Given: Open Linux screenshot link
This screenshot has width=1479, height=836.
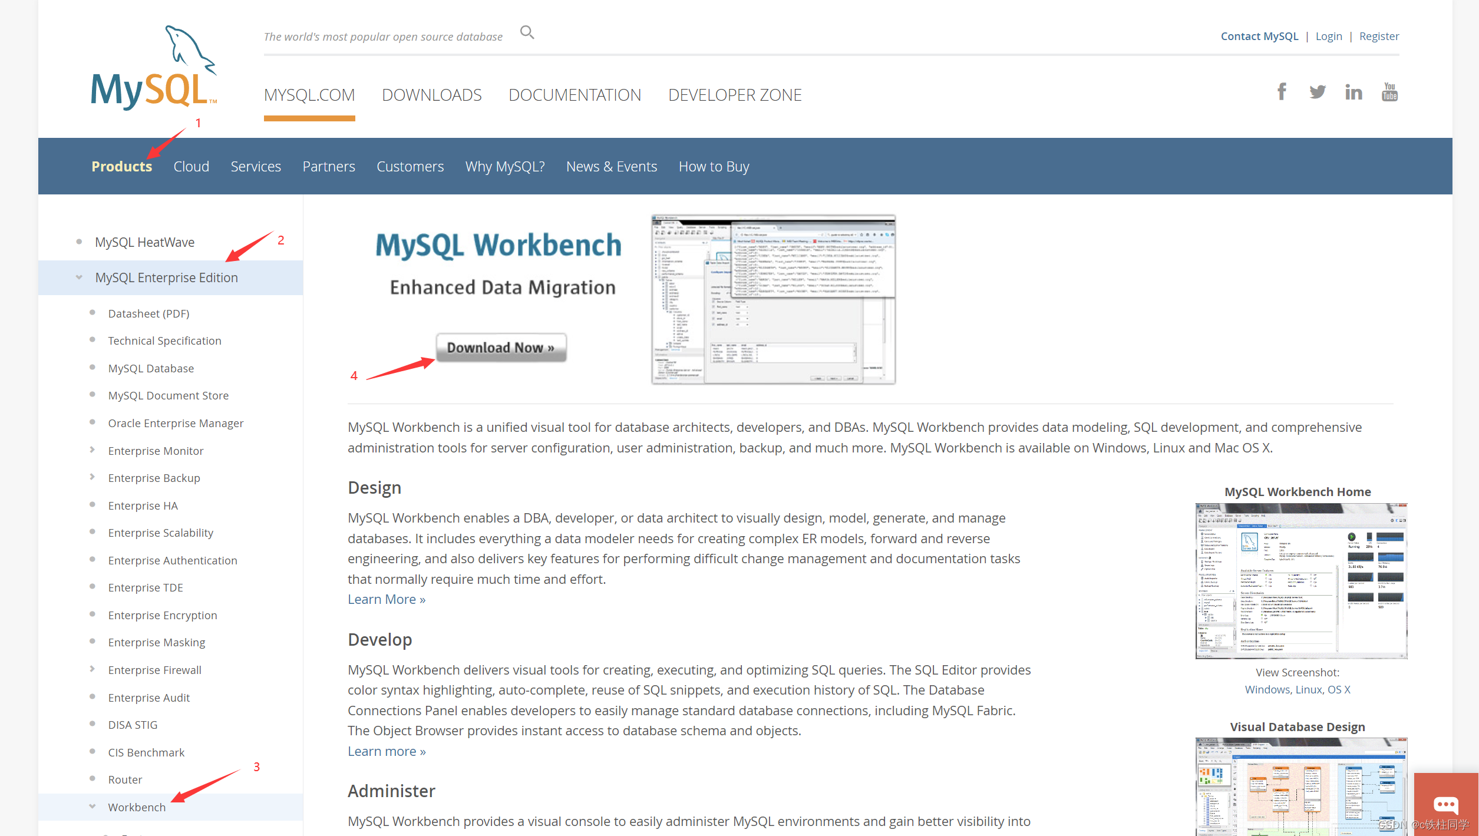Looking at the screenshot, I should pyautogui.click(x=1309, y=689).
